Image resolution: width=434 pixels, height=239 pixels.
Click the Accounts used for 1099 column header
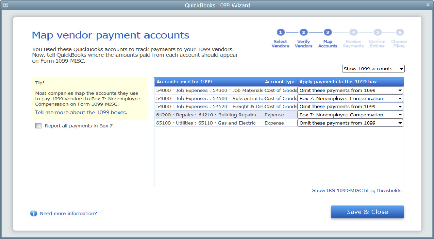click(x=209, y=82)
